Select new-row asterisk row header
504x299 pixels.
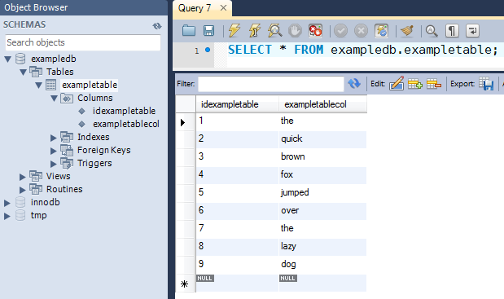(x=186, y=284)
